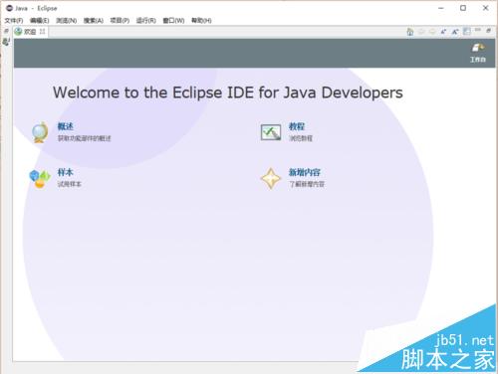Click the 了解新增内容 description text
The height and width of the screenshot is (374, 498).
point(307,184)
